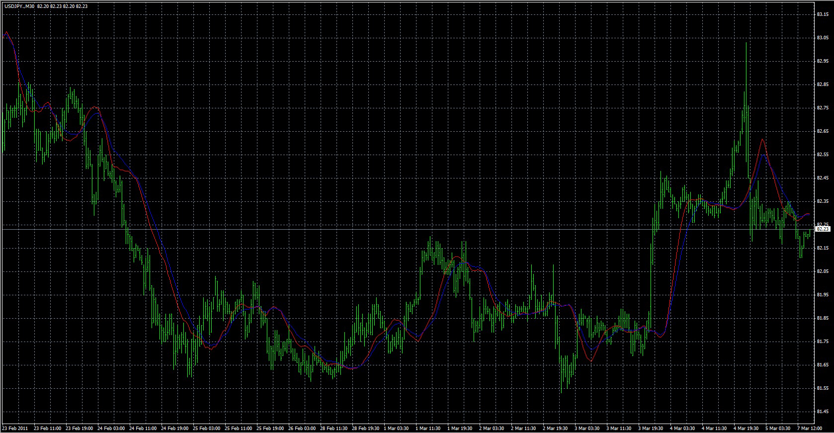Select the 83.15 price axis label

[x=822, y=14]
